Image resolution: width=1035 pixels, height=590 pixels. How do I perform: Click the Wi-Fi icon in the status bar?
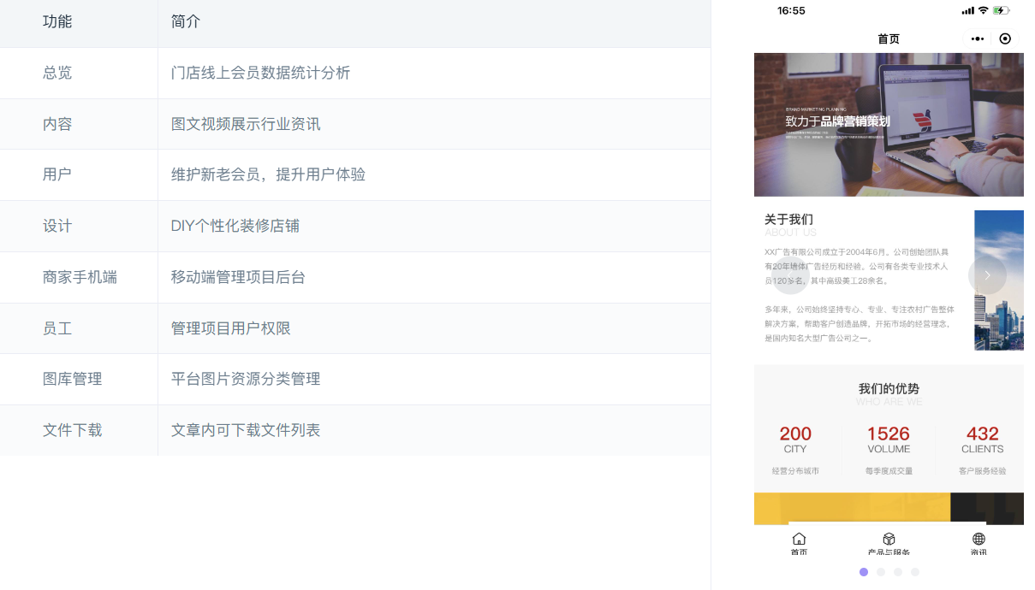(984, 9)
